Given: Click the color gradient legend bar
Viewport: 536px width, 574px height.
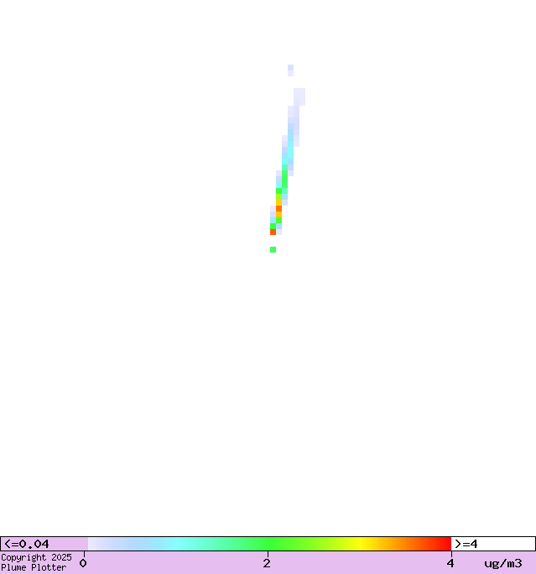Looking at the screenshot, I should pos(269,544).
